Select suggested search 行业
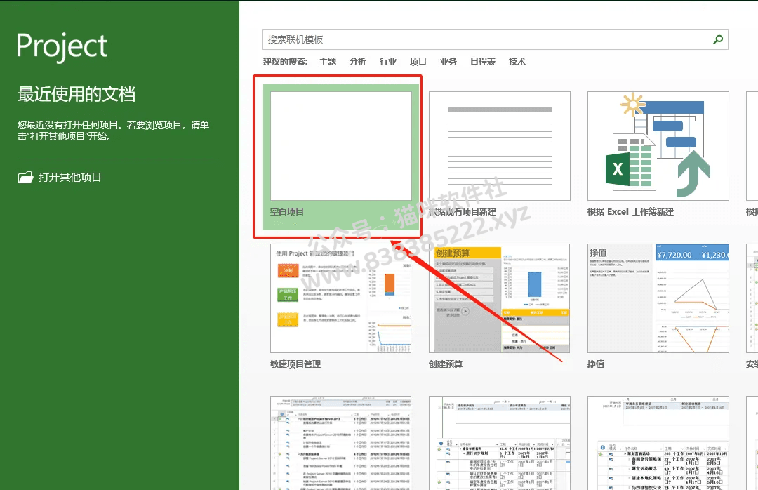758x490 pixels. [387, 62]
